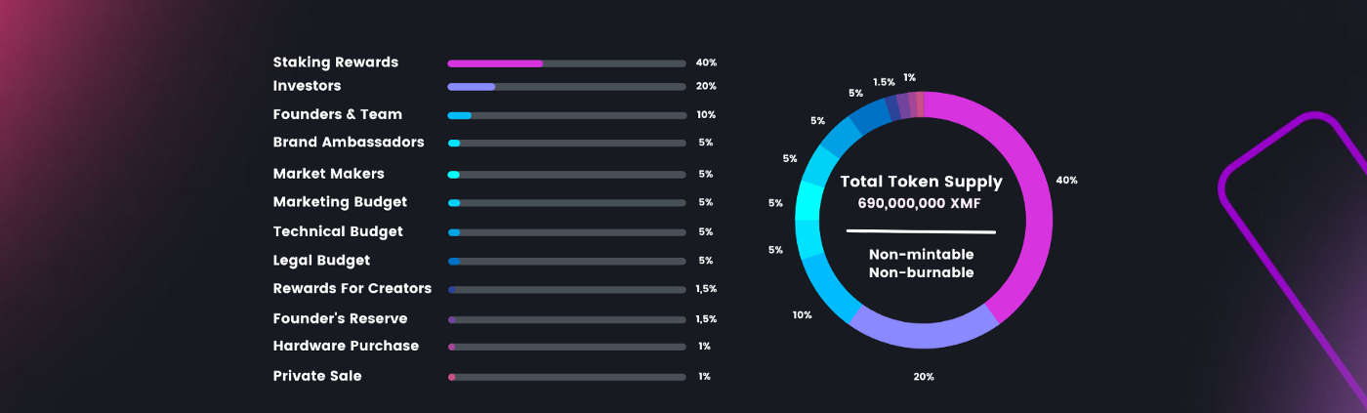The image size is (1367, 413).
Task: Select the Legal Budget label
Action: 321,261
